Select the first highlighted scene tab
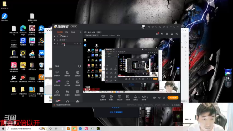This screenshot has height=131, width=233. click(60, 32)
